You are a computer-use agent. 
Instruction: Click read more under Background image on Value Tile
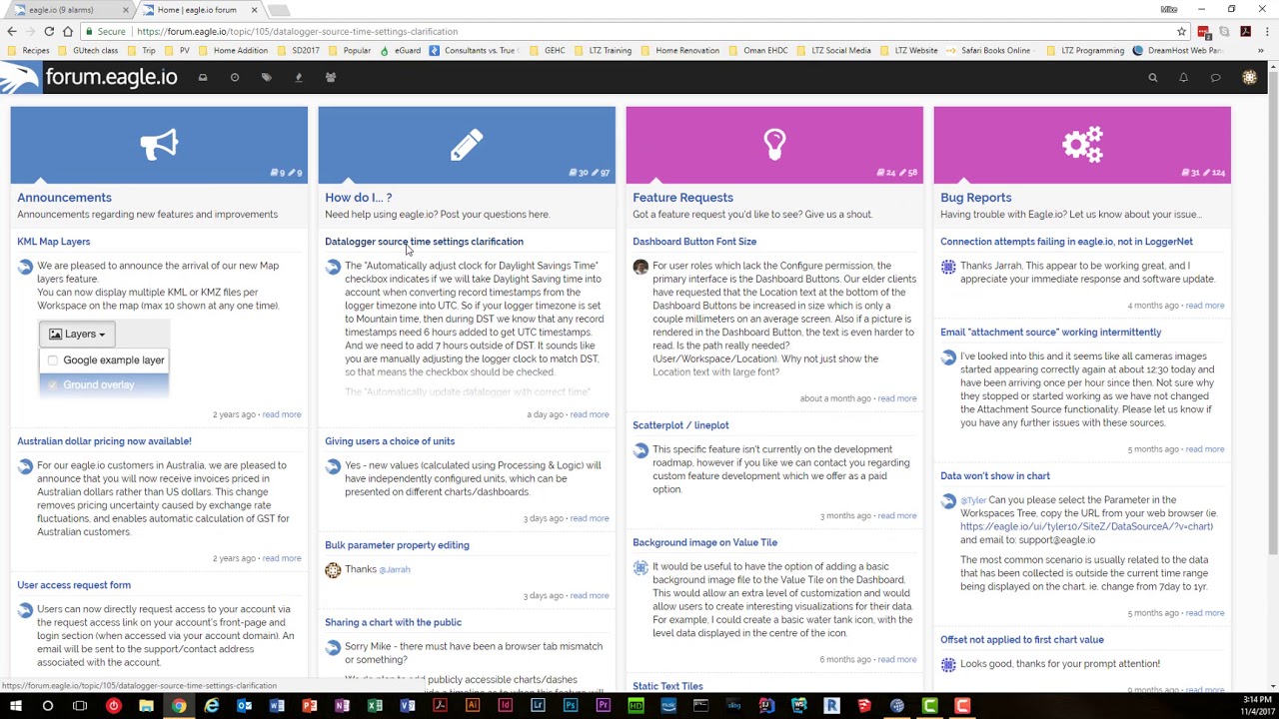[x=897, y=660]
